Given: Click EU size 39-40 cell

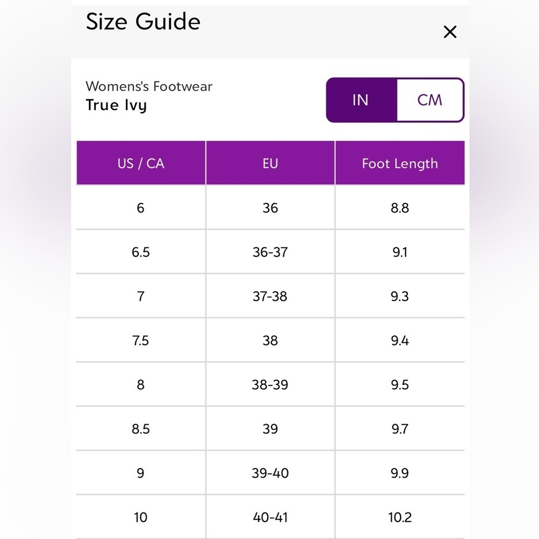Looking at the screenshot, I should pyautogui.click(x=270, y=473).
